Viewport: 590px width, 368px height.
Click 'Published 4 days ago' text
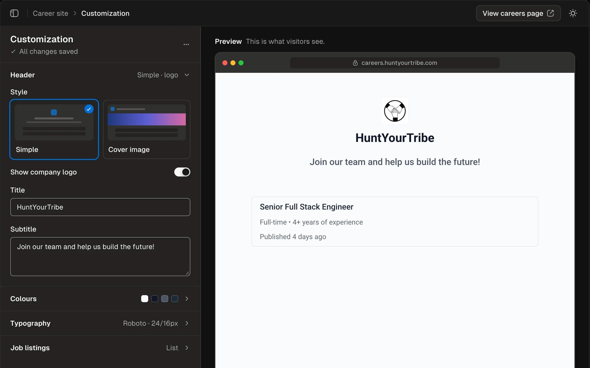293,237
